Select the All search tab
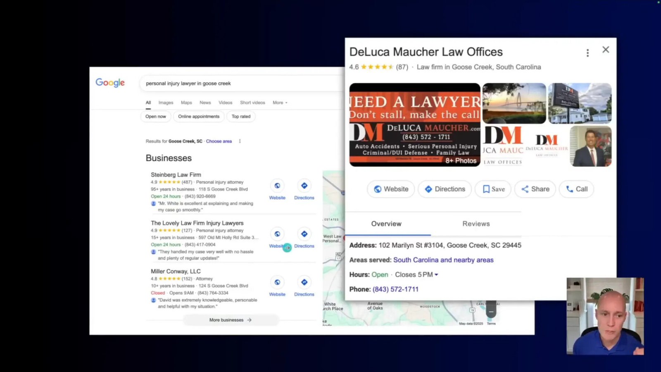 (x=148, y=103)
